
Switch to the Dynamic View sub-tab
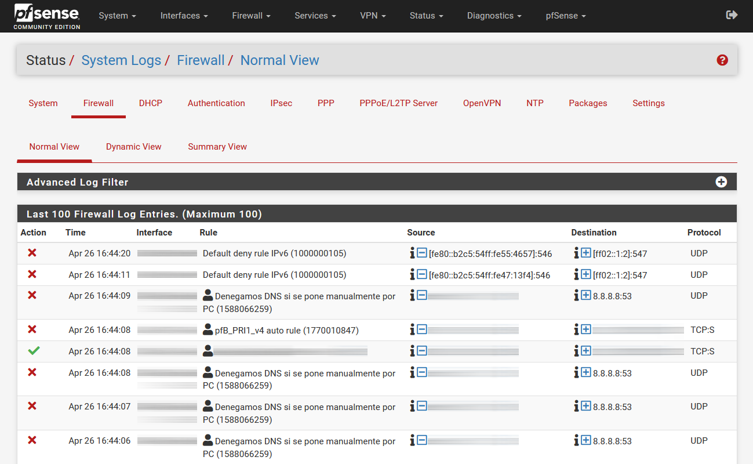[133, 147]
